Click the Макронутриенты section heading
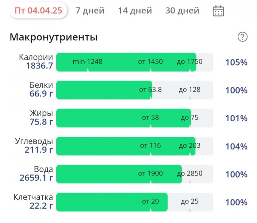This screenshot has width=257, height=223. click(x=54, y=37)
